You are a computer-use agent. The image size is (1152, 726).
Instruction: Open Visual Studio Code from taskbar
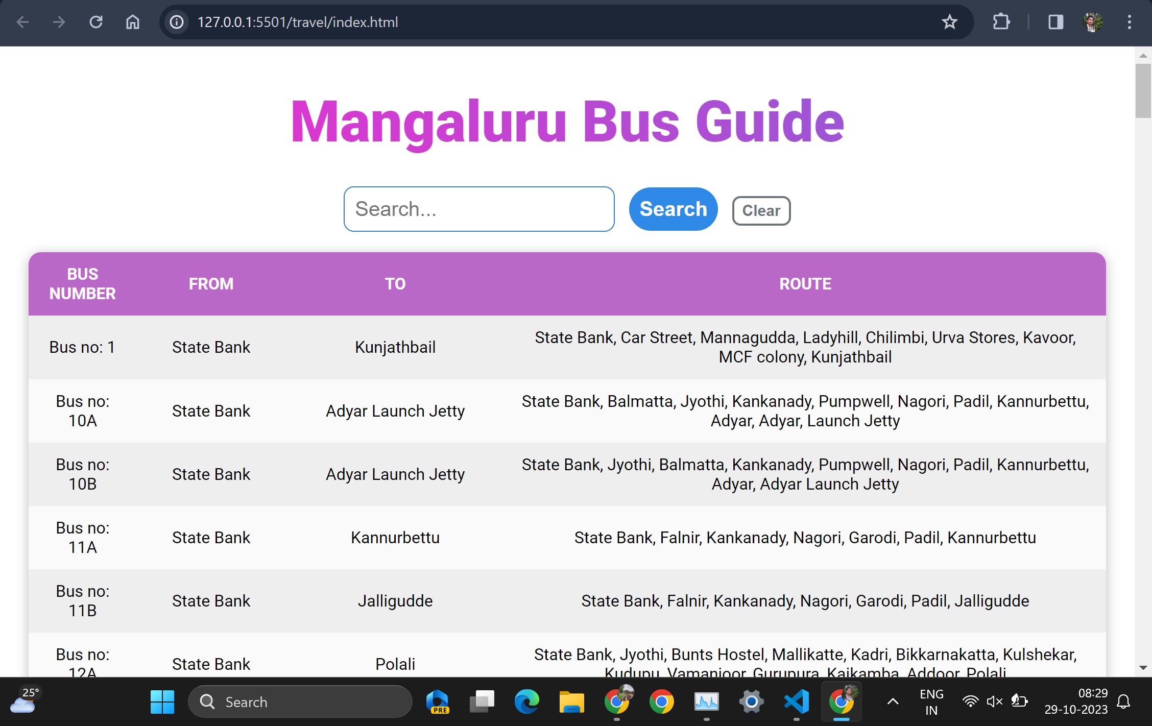tap(797, 701)
